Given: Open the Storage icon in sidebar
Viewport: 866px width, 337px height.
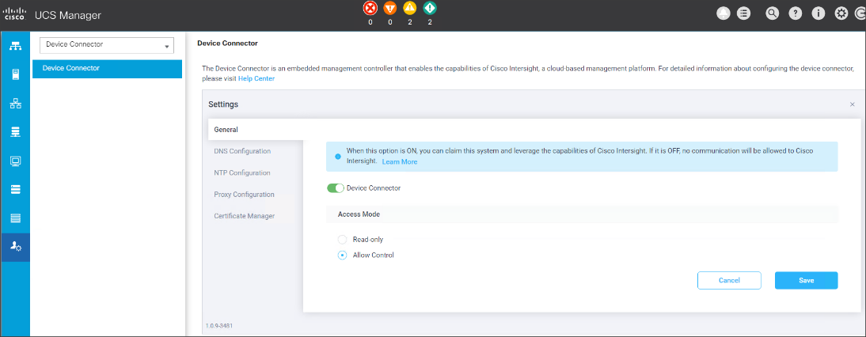Looking at the screenshot, I should (16, 190).
